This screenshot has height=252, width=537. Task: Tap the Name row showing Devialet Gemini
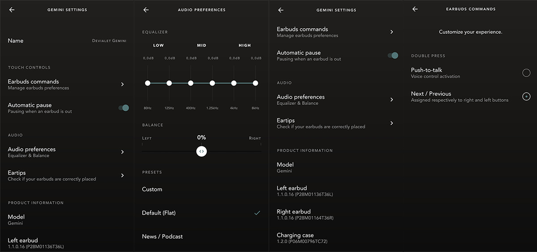click(67, 41)
